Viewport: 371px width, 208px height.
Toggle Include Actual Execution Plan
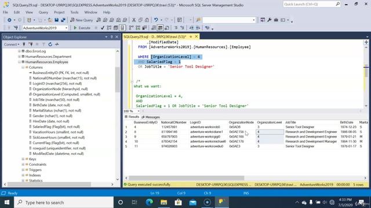[132, 28]
